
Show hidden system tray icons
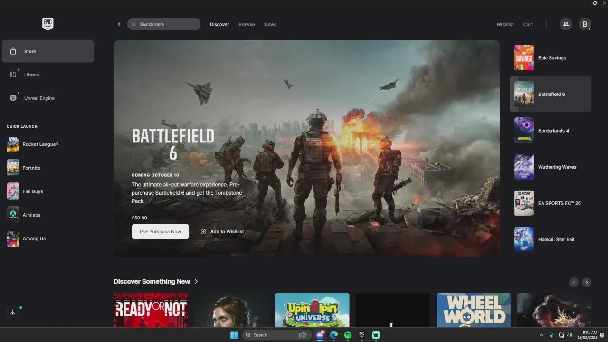(x=541, y=335)
